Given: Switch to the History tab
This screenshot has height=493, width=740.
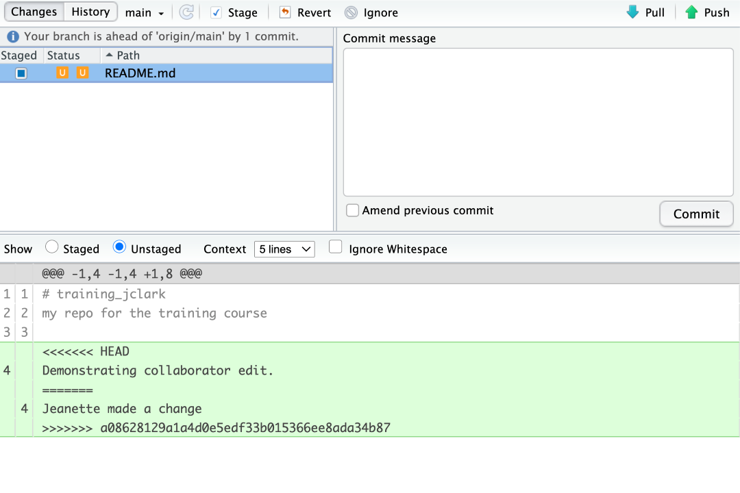Looking at the screenshot, I should click(90, 12).
